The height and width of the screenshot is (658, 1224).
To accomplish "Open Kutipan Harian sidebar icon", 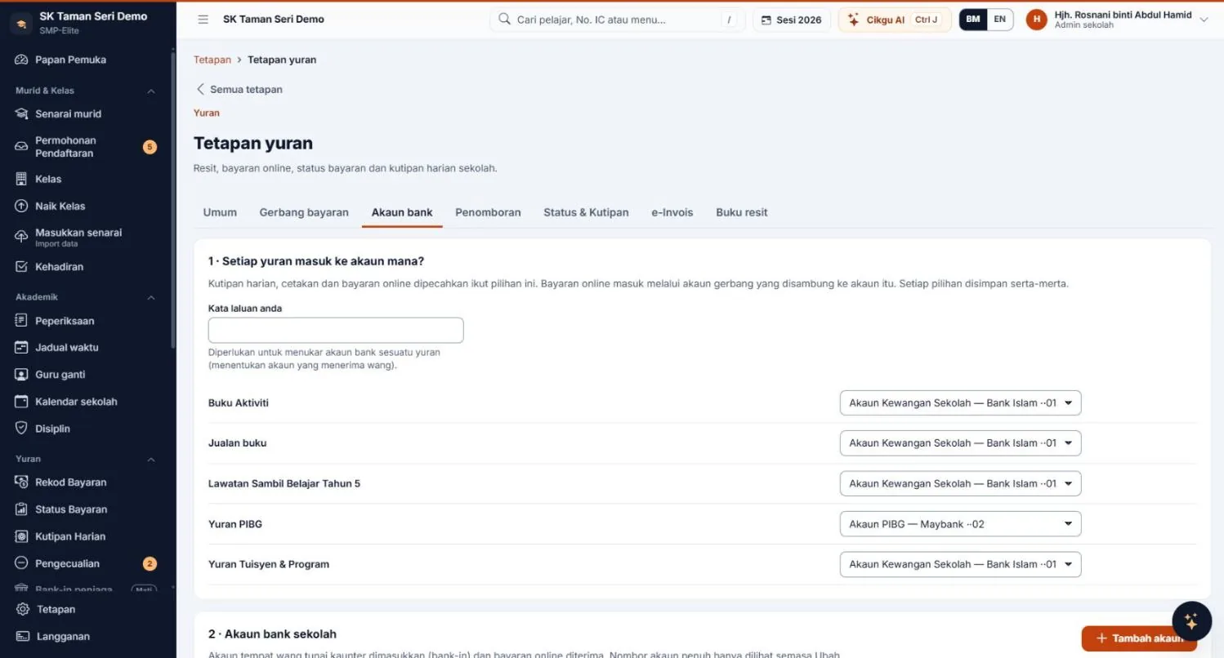I will [x=22, y=536].
